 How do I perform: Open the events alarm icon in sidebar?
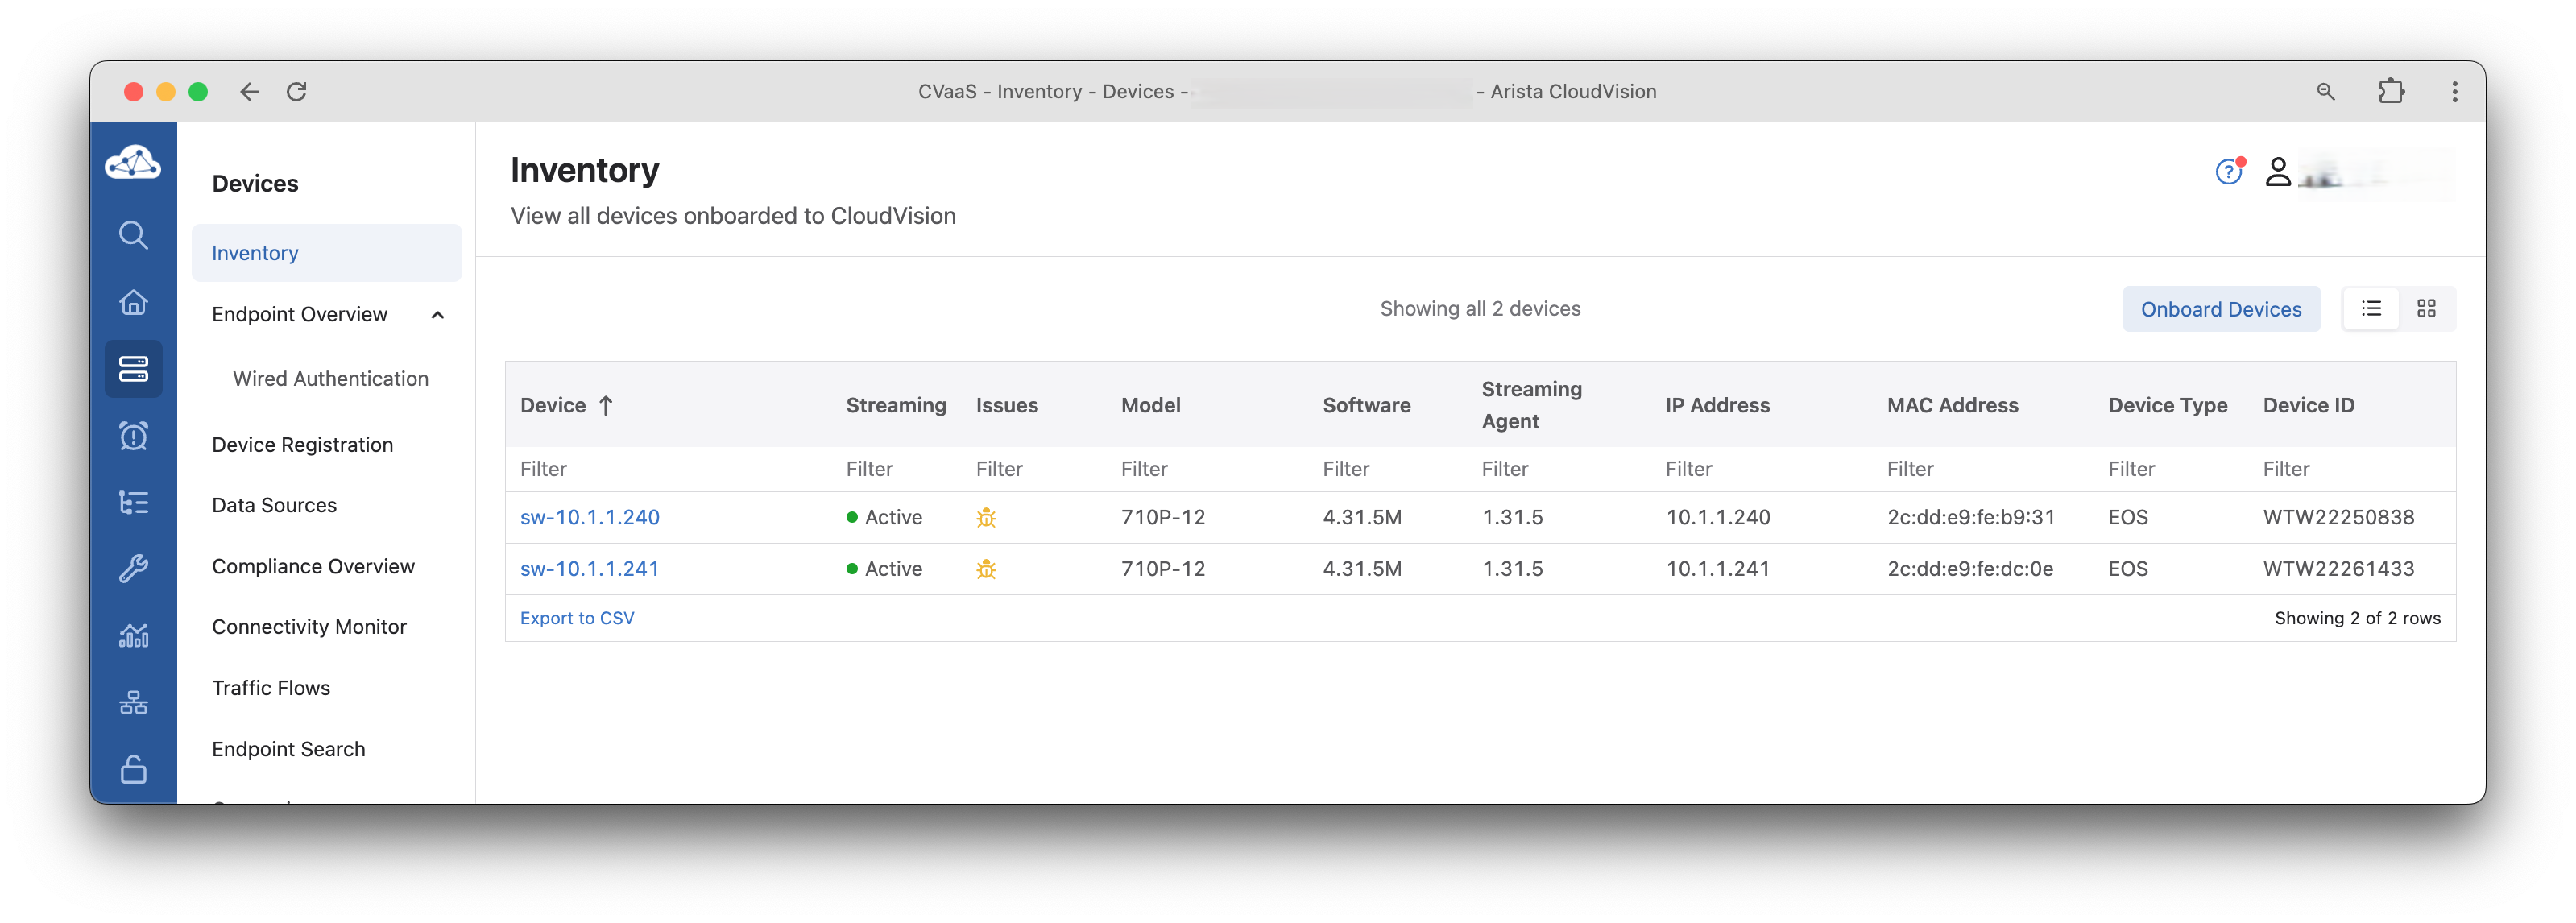[x=133, y=436]
